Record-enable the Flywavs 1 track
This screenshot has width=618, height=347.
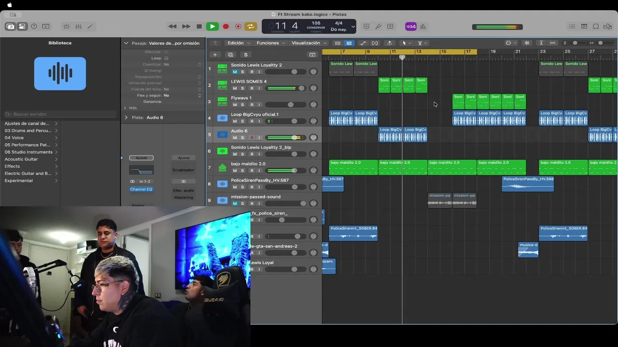pyautogui.click(x=252, y=105)
